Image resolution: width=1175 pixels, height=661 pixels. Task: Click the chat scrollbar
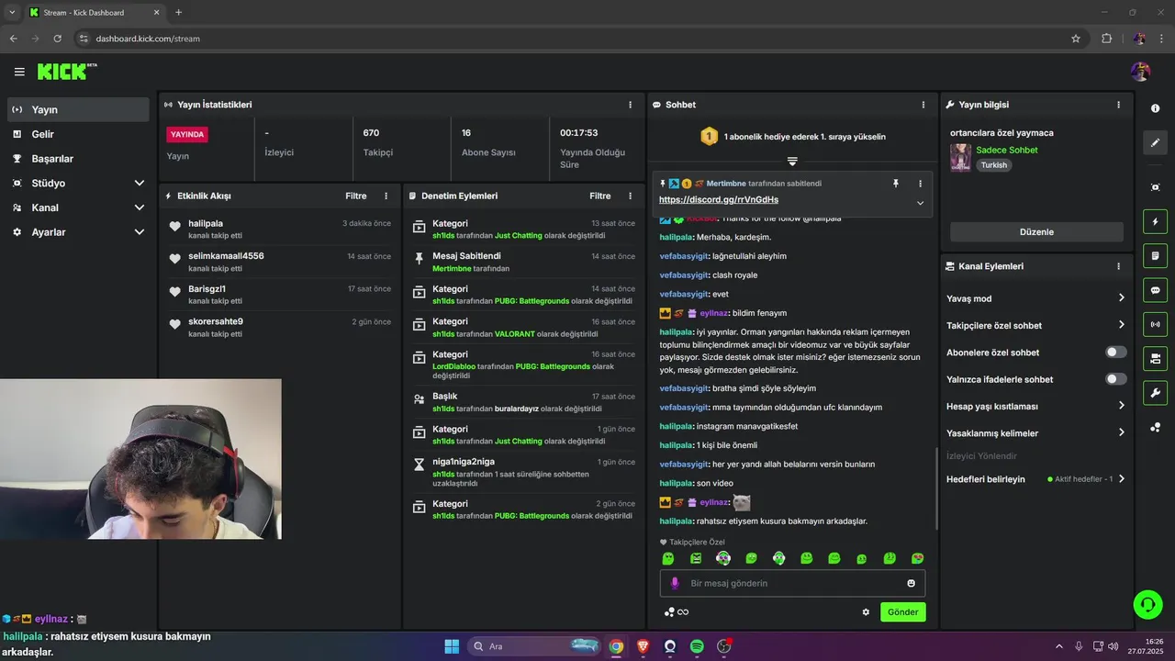point(936,488)
